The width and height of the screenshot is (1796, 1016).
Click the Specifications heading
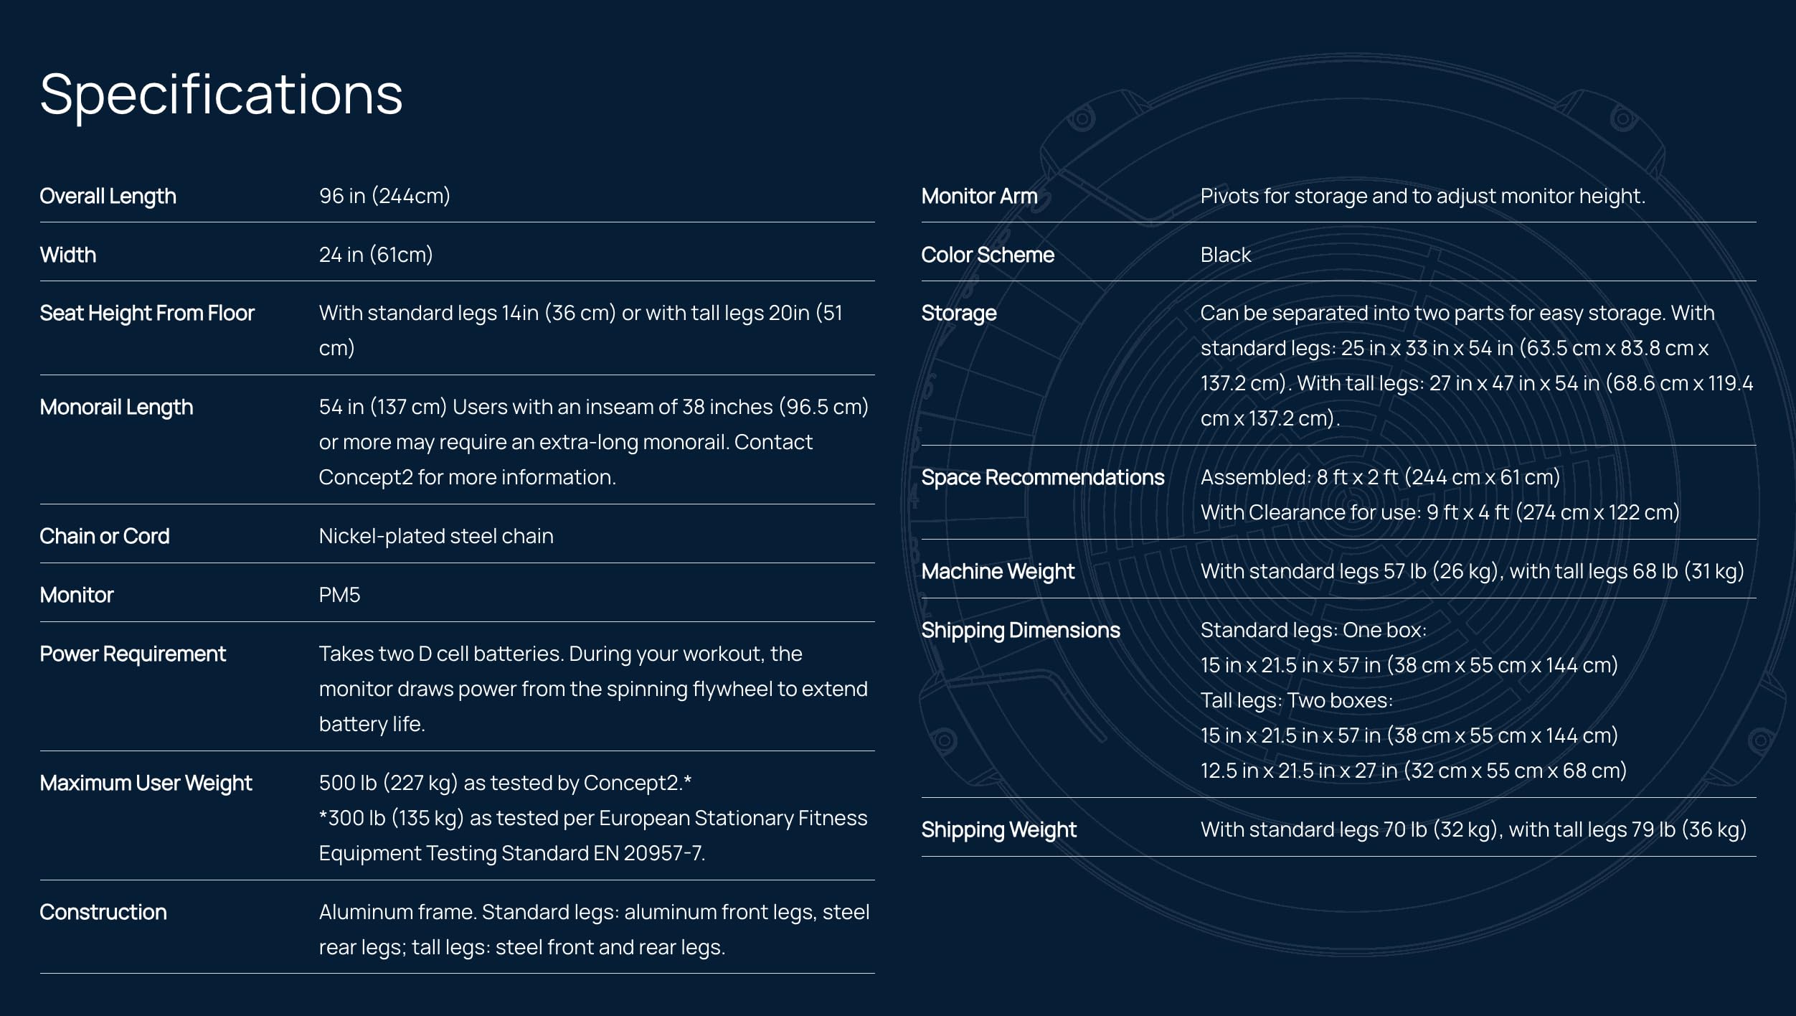click(x=221, y=95)
